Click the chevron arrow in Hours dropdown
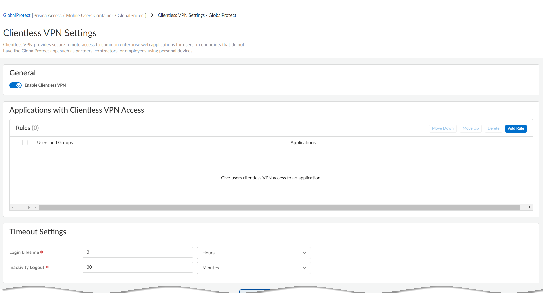 click(x=304, y=253)
